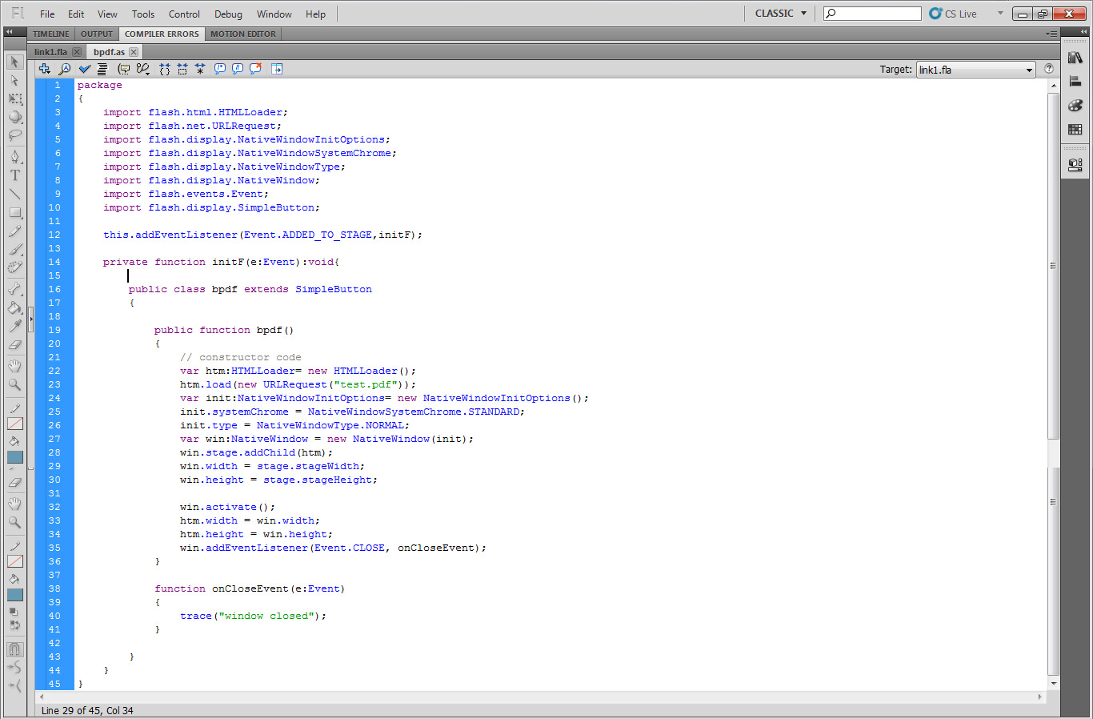Select the Rectangle tool

[14, 212]
